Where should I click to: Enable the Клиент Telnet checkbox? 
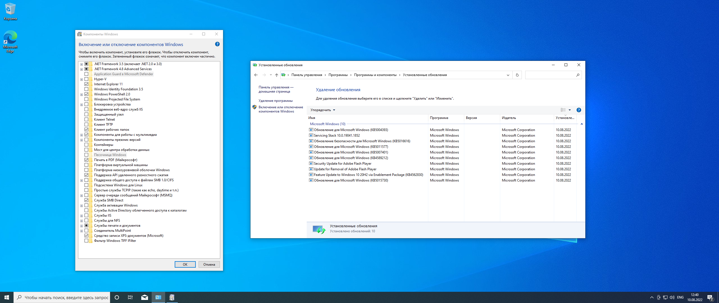pyautogui.click(x=87, y=120)
